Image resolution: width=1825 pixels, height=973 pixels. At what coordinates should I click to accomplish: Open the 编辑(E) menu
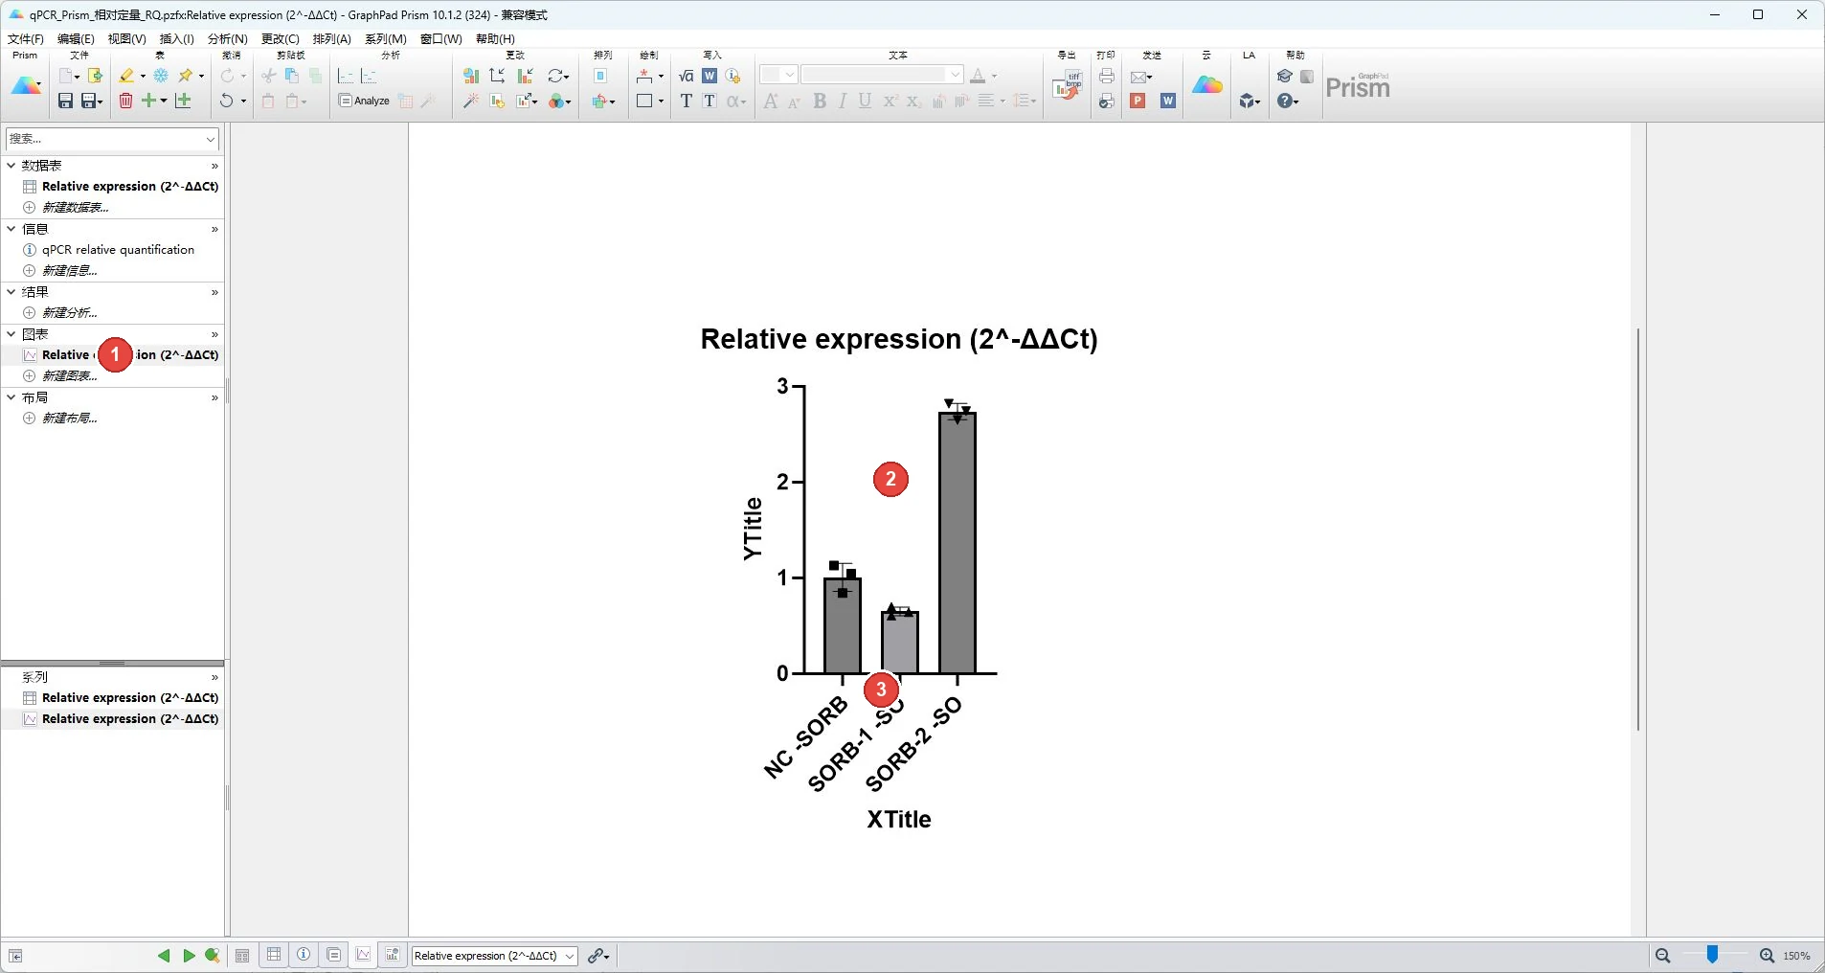click(x=76, y=39)
